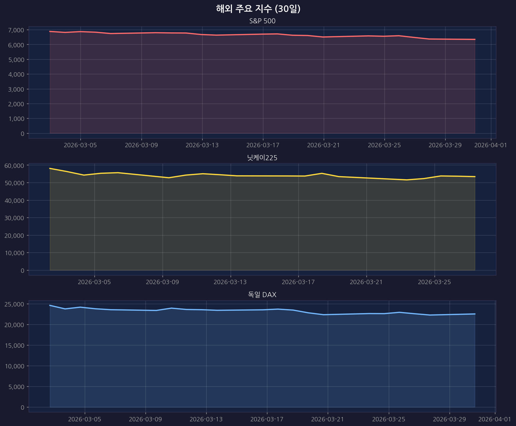Select the 2026-03-09 date tick under DAX chart
This screenshot has width=516, height=426.
[146, 419]
